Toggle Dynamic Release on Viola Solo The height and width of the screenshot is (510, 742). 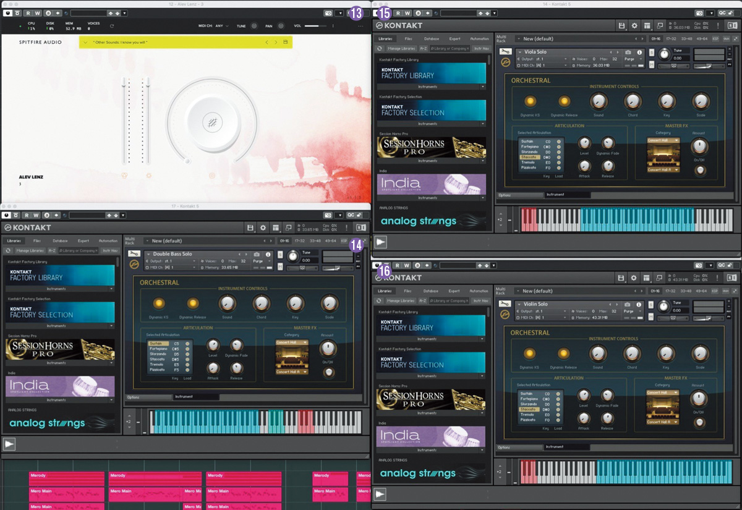pos(564,100)
